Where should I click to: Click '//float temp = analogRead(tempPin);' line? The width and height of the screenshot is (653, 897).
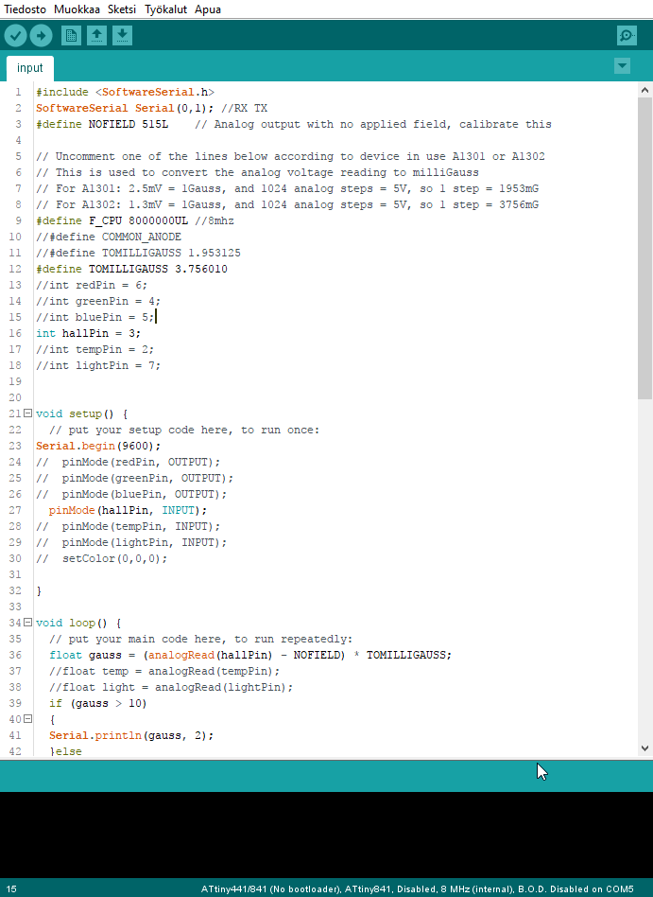(x=164, y=671)
